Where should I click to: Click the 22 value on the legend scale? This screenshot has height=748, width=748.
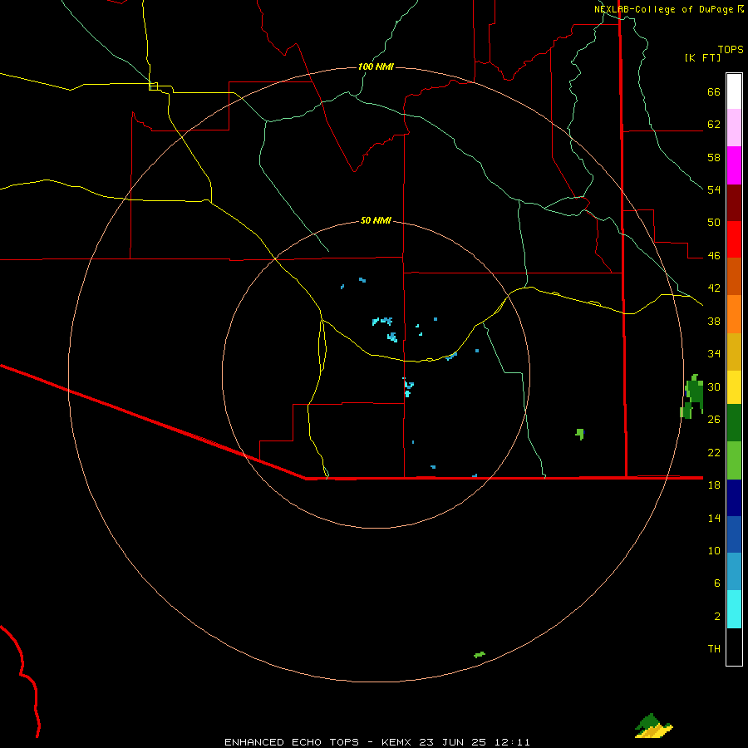click(x=714, y=452)
